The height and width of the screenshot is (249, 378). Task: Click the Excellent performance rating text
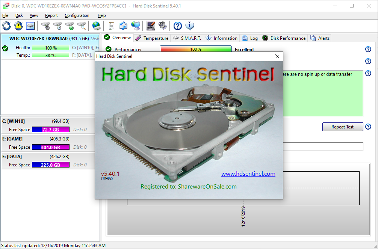(244, 50)
